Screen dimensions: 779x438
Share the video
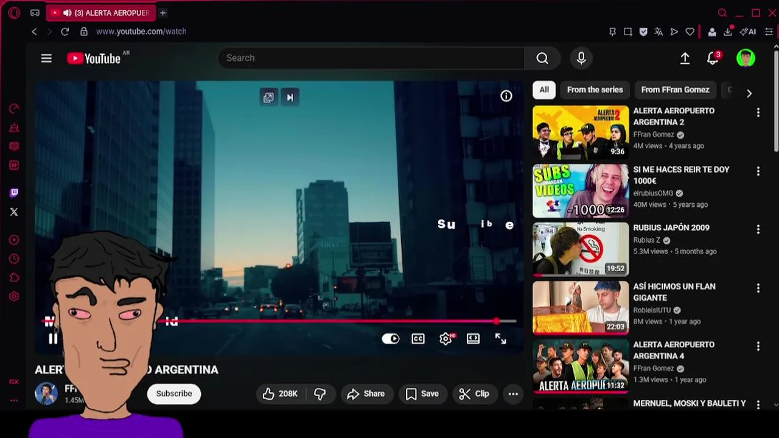point(366,394)
